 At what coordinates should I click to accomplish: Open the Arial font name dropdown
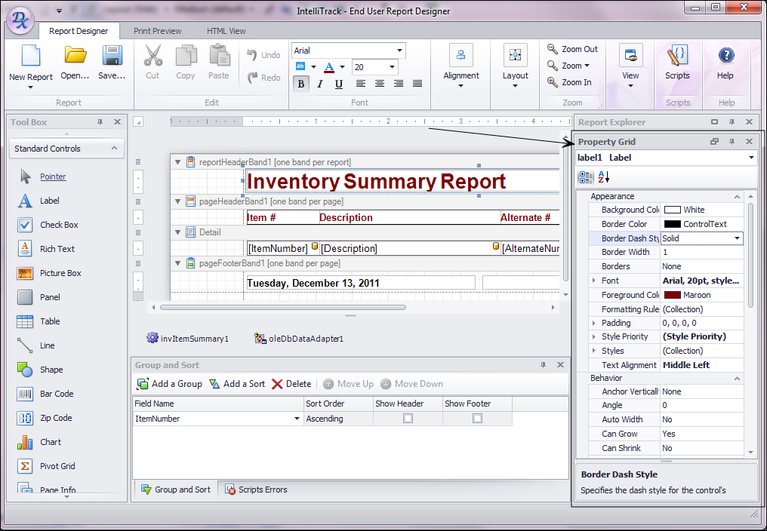click(x=399, y=51)
